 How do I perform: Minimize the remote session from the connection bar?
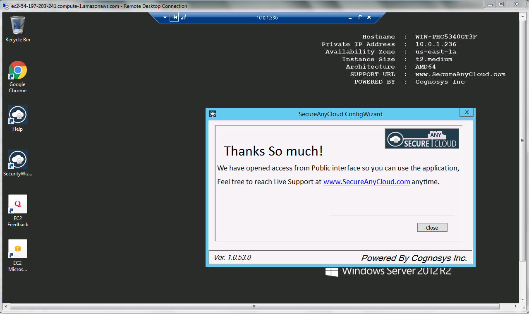[350, 17]
